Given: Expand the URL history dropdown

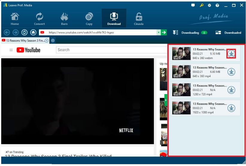Looking at the screenshot, I should (x=159, y=32).
